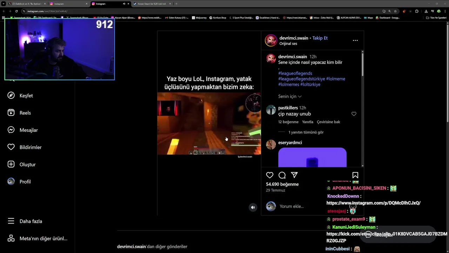This screenshot has width=449, height=253.
Task: Go back in browser history
Action: pyautogui.click(x=4, y=11)
